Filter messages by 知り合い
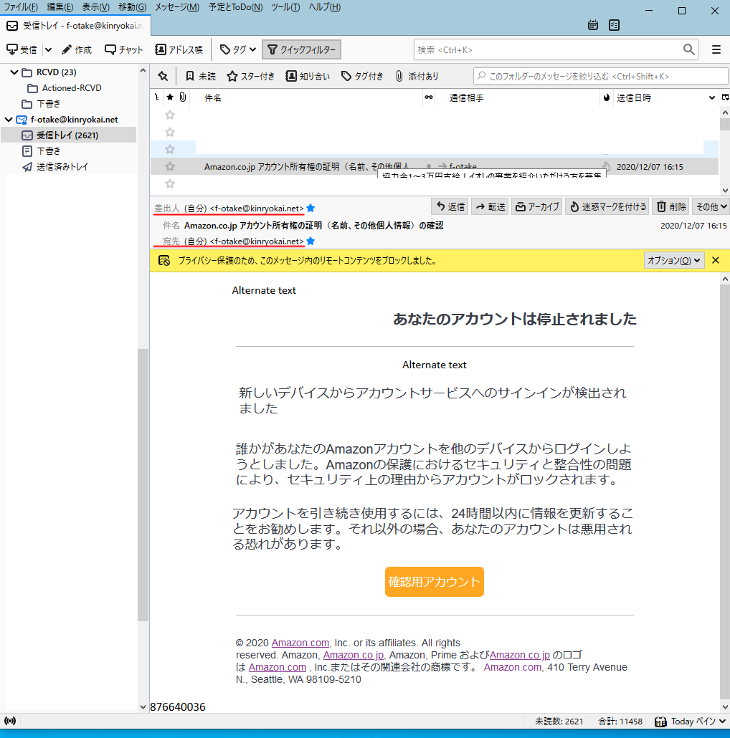This screenshot has height=738, width=730. [308, 76]
